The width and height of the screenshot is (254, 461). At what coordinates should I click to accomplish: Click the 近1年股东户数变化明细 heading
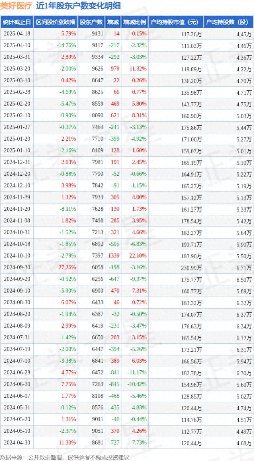coord(78,6)
